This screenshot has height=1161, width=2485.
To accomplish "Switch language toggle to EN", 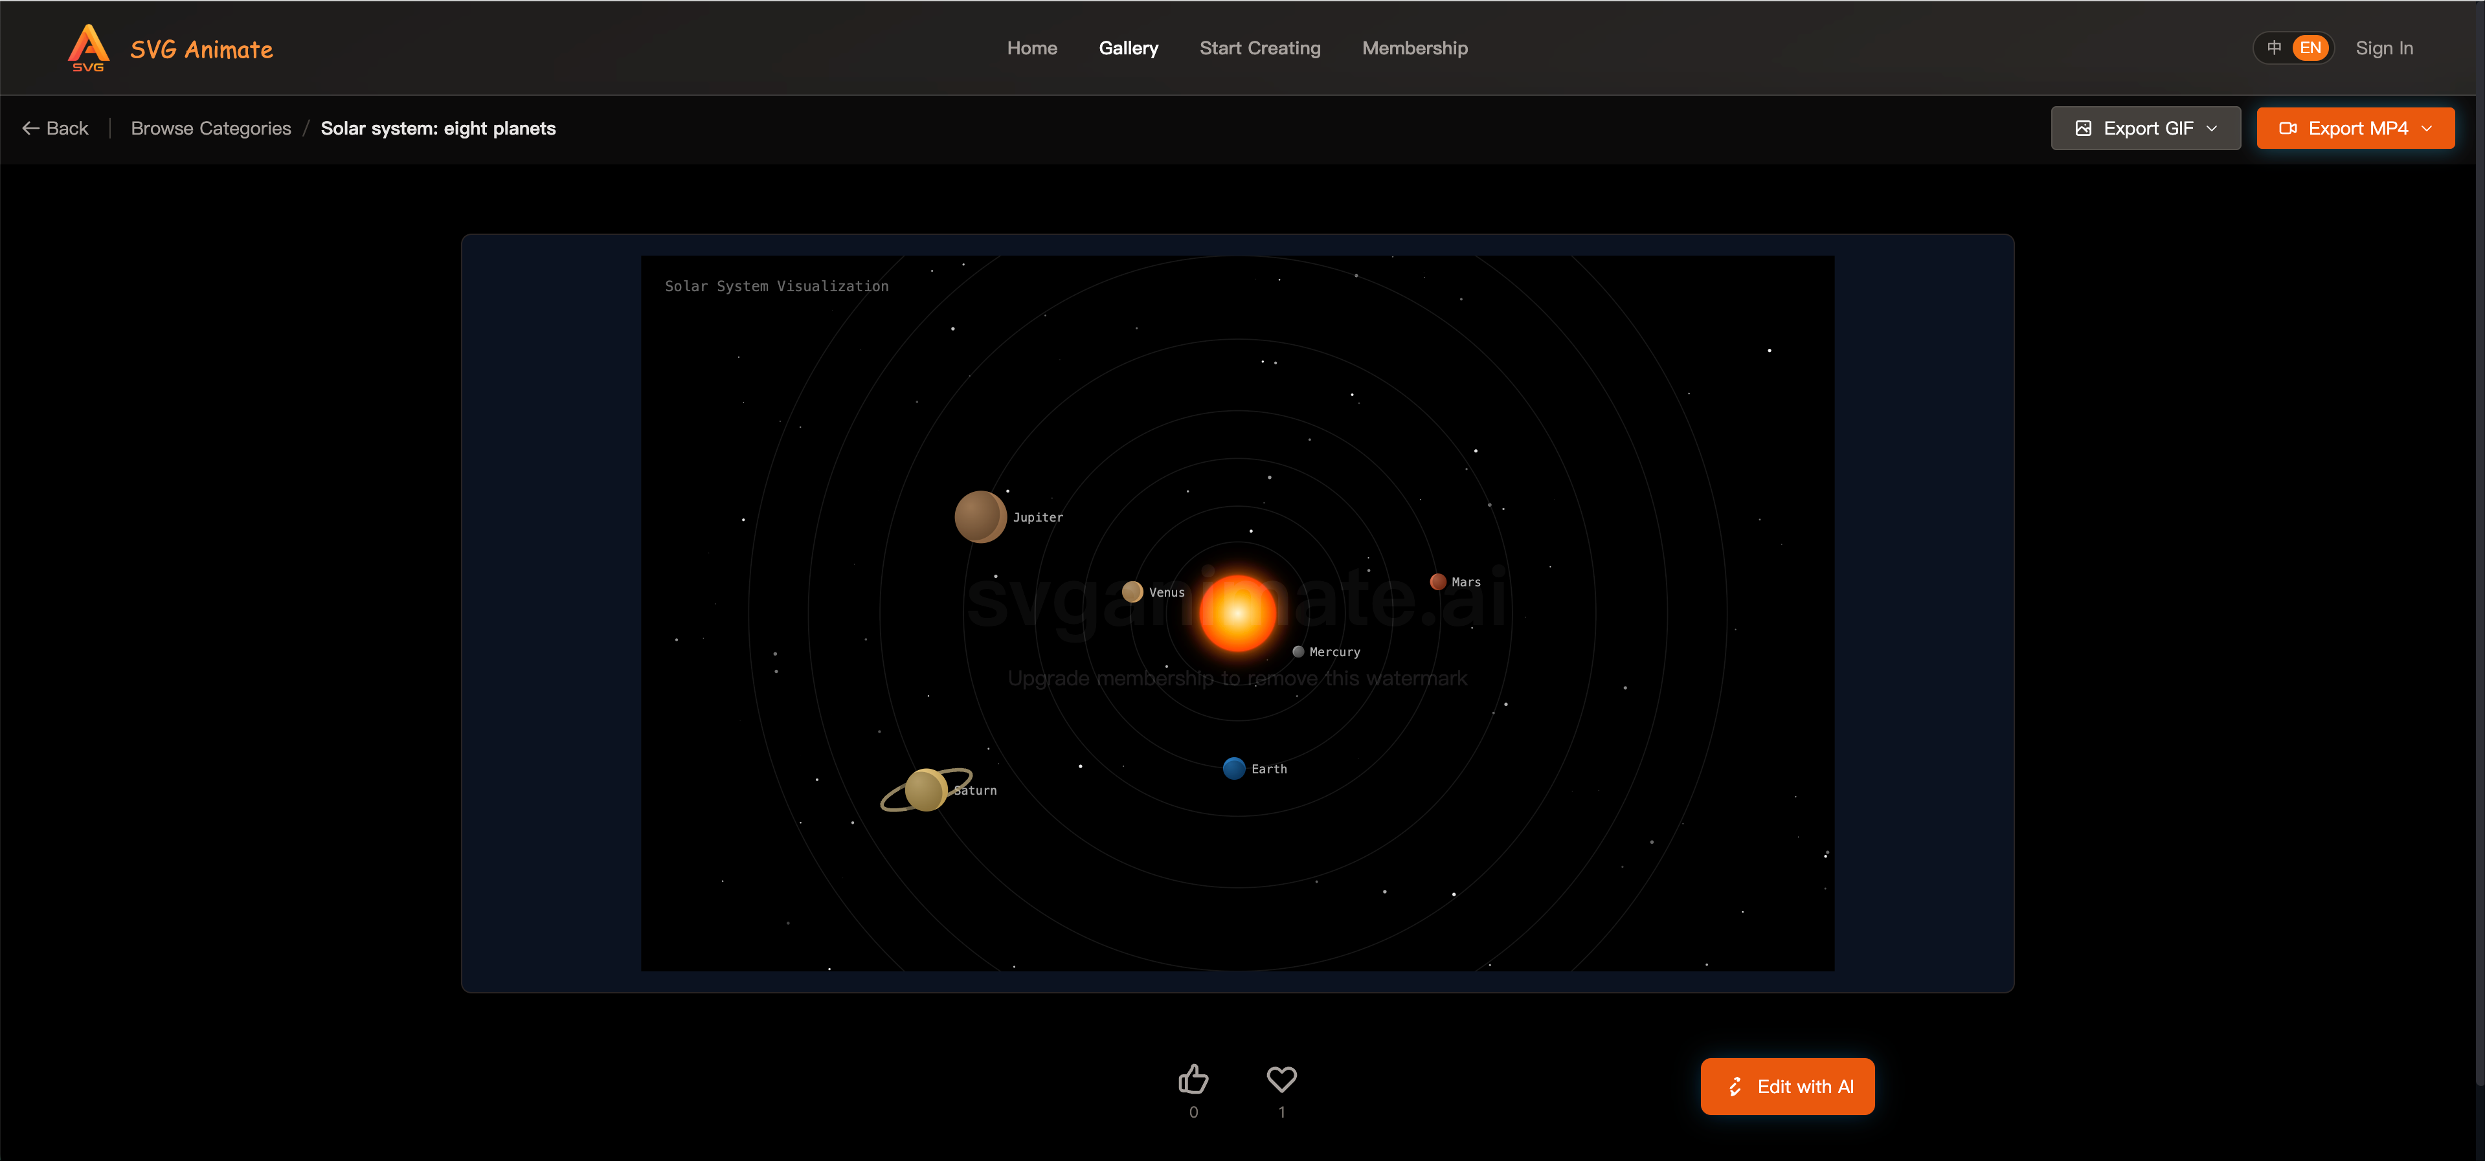I will [x=2310, y=47].
